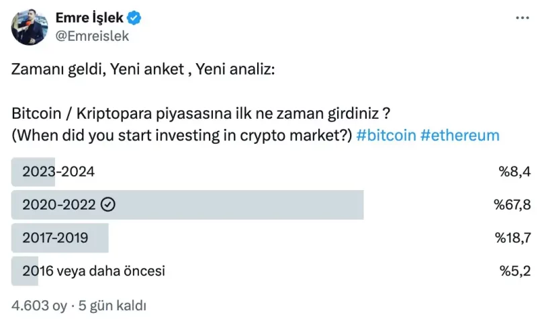Click the %18,7 result percentage
Viewport: 544px width, 319px height.
[x=513, y=238]
